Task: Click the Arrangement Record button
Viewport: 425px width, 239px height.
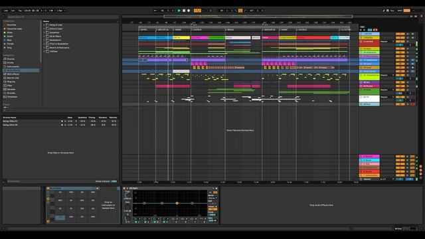Action: tap(189, 11)
